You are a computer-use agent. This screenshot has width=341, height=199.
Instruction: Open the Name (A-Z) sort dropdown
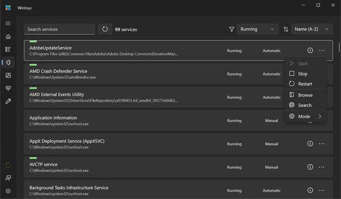(312, 29)
